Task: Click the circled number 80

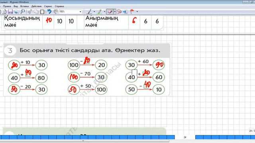Action: [x=41, y=78]
